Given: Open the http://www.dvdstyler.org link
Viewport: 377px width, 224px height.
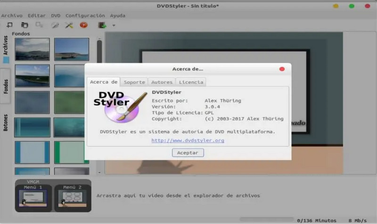Looking at the screenshot, I should click(x=188, y=140).
